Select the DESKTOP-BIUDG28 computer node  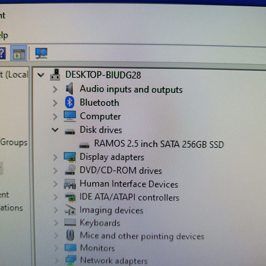click(x=103, y=75)
